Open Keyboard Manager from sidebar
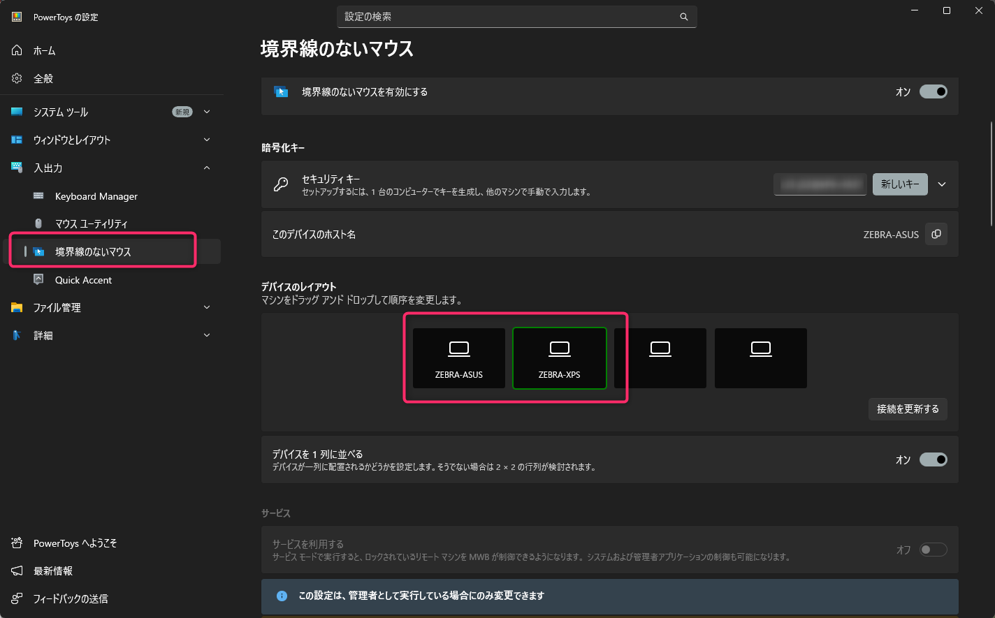 click(x=96, y=196)
